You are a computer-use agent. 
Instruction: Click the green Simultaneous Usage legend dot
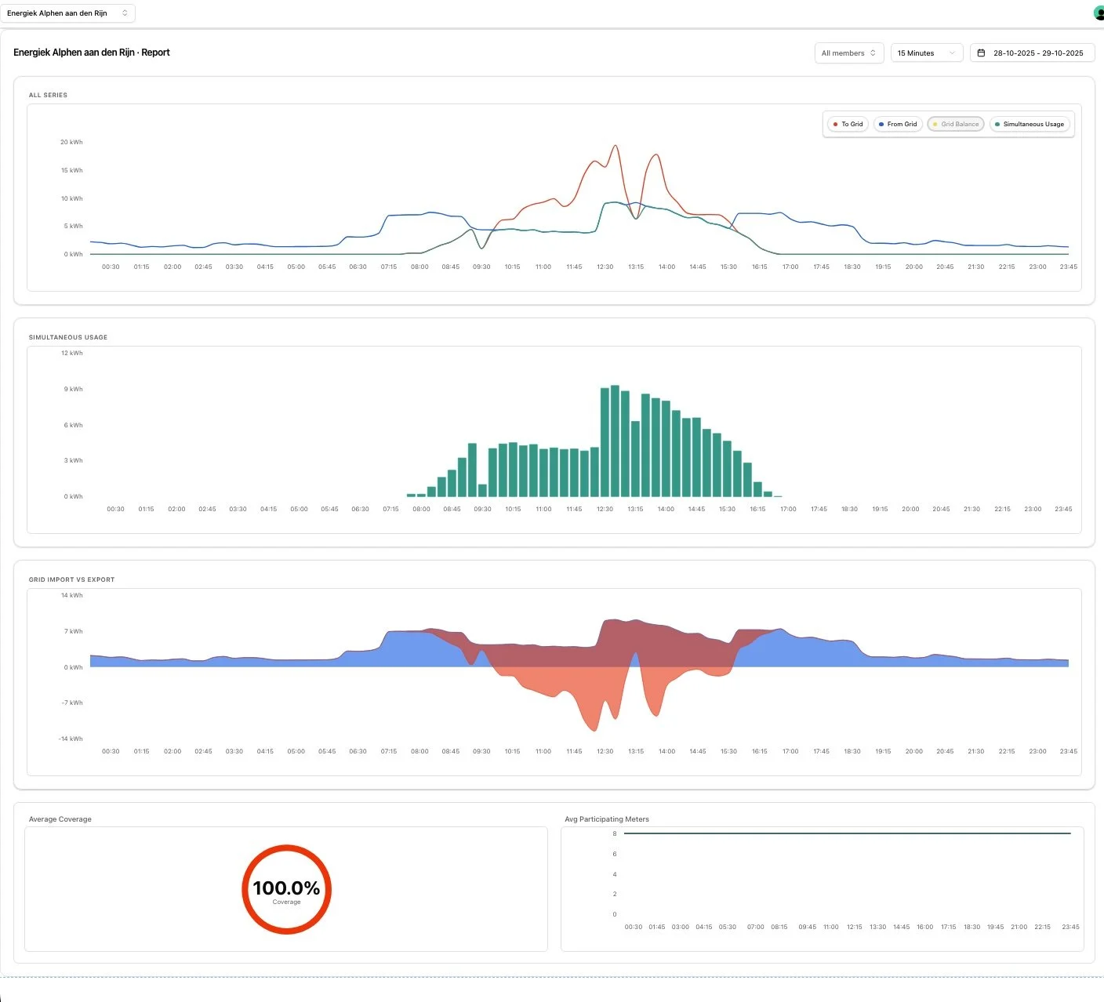pos(997,124)
